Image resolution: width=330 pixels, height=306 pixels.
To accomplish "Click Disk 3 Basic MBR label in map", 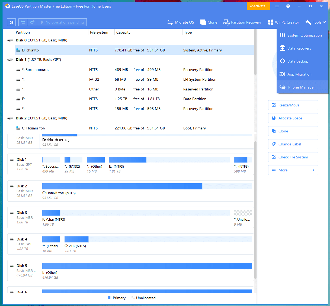I will tap(24, 217).
